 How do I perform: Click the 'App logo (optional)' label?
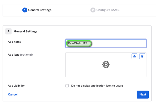click(x=20, y=55)
